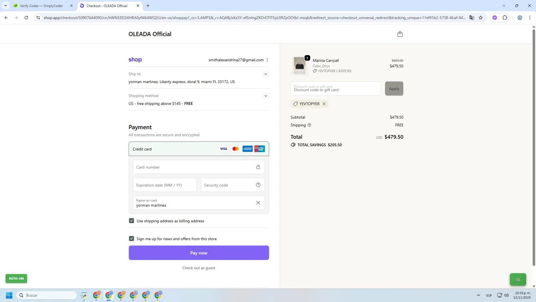The image size is (536, 302).
Task: Open the Windows Start menu
Action: 9,295
